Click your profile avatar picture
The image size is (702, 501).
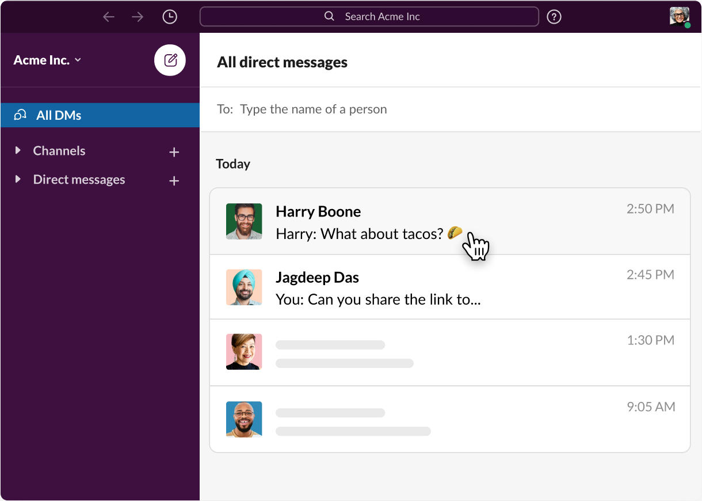coord(679,16)
